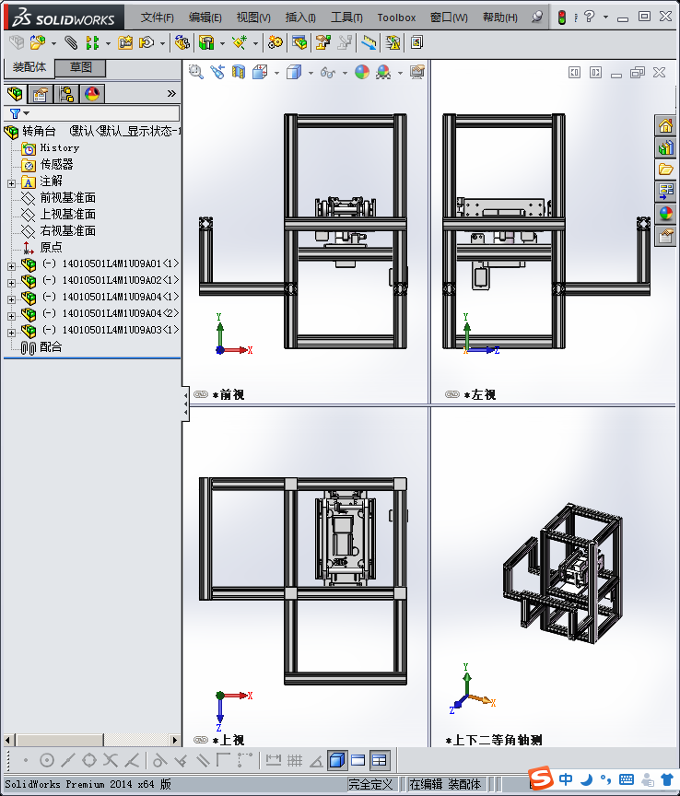Open the 文件(F) menu
The height and width of the screenshot is (796, 680).
point(157,18)
